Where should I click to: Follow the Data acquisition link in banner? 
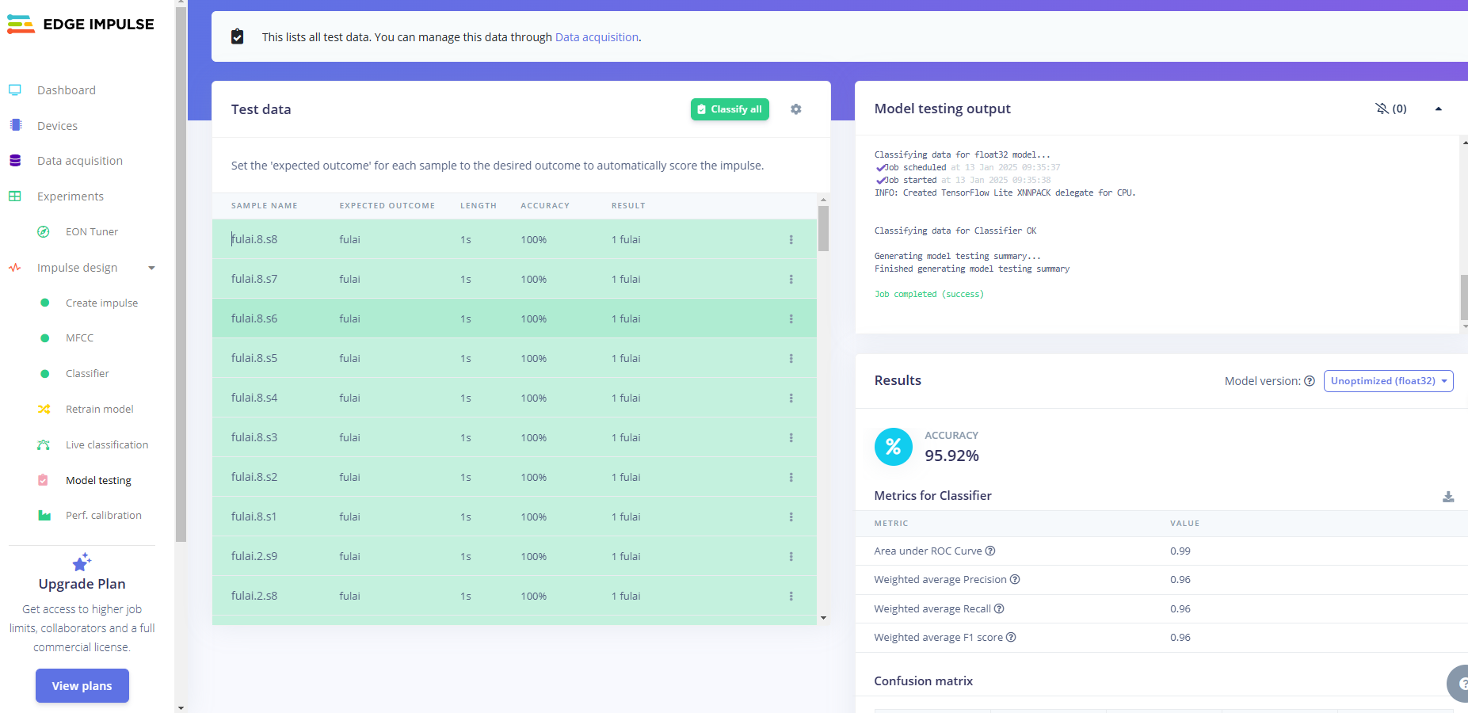point(597,37)
